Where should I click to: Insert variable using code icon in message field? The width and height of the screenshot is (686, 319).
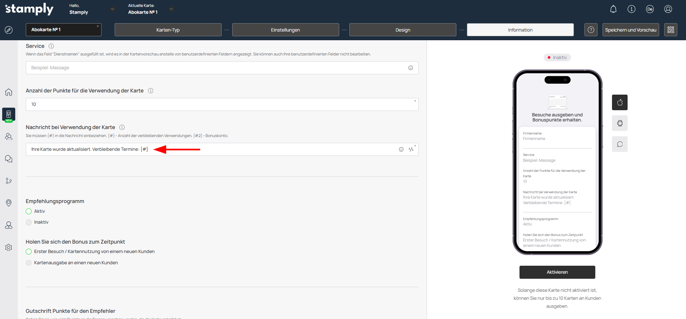411,149
